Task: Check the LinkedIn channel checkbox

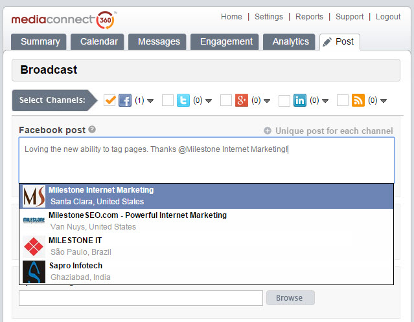Action: [x=284, y=100]
